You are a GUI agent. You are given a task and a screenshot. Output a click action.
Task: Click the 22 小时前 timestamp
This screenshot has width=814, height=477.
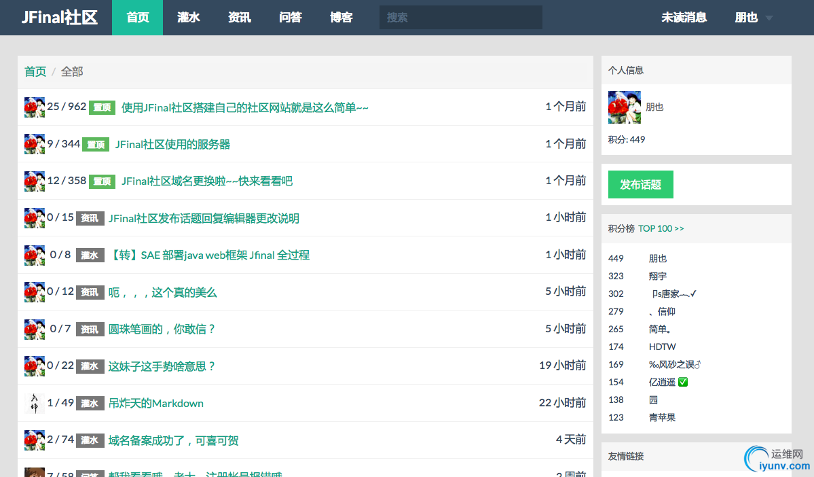[563, 403]
